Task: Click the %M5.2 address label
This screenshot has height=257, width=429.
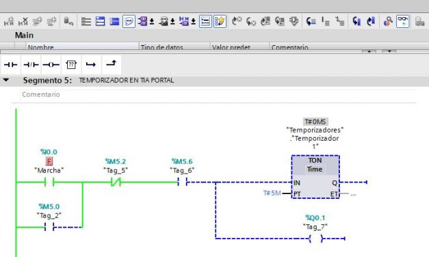Action: [116, 161]
